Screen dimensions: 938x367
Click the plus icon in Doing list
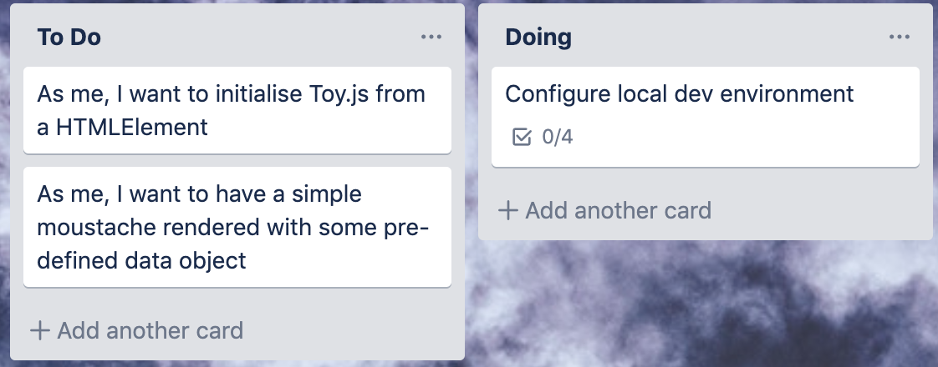tap(508, 211)
